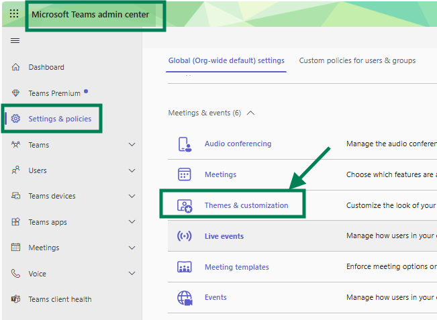Image resolution: width=437 pixels, height=320 pixels.
Task: Open the app launcher waffle icon
Action: tap(14, 13)
